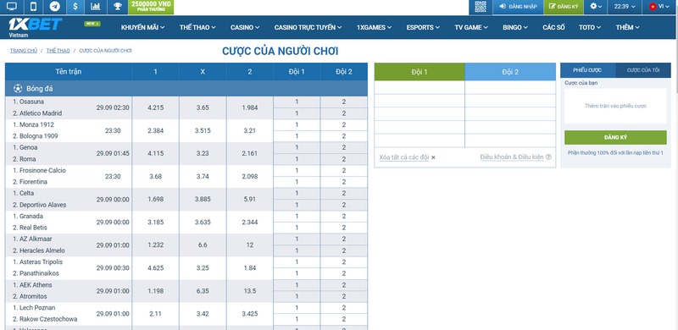Open the Telegram paper-plane icon
678x330 pixels.
[x=54, y=7]
